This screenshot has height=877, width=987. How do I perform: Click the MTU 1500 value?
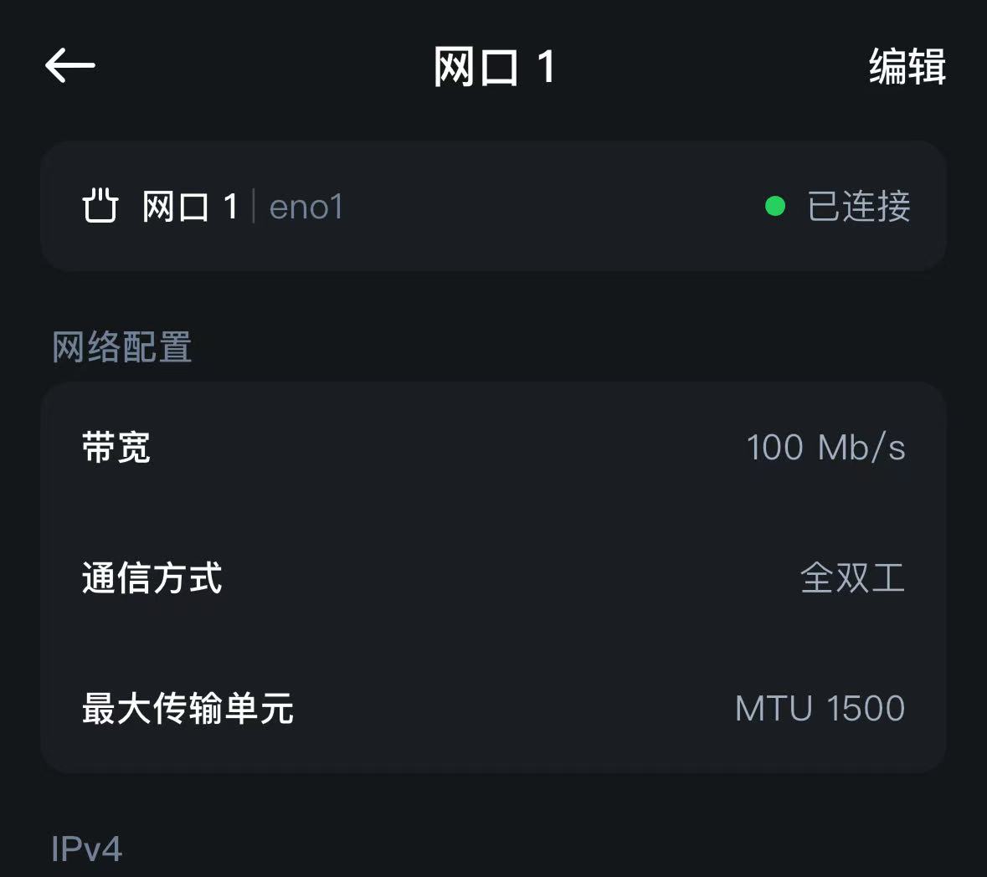(820, 709)
